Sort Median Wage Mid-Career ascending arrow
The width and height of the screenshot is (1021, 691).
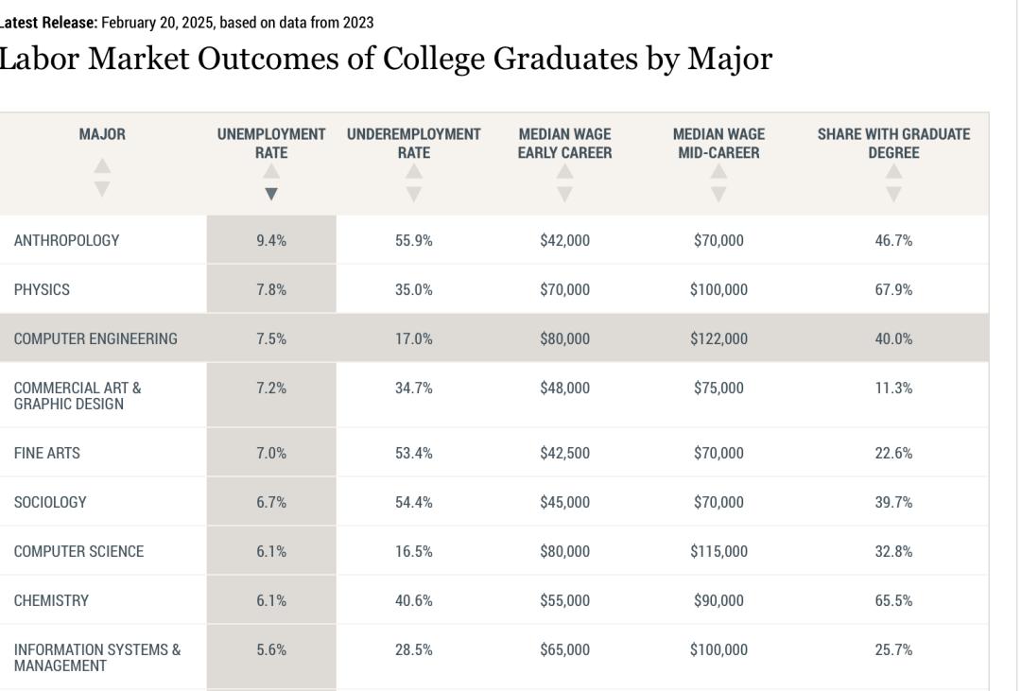[x=718, y=172]
